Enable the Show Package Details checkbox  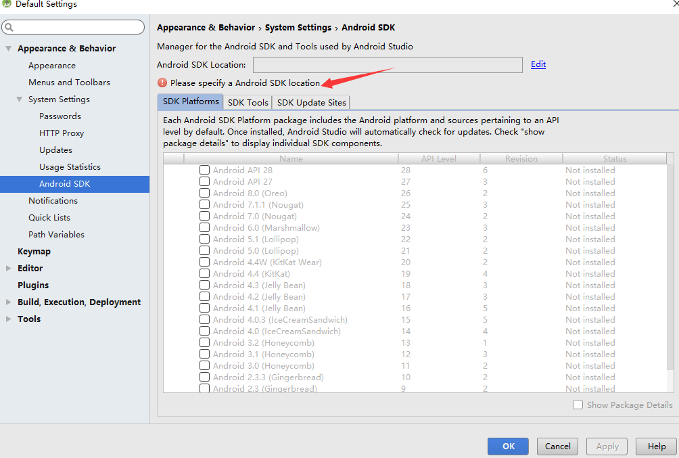click(x=578, y=405)
